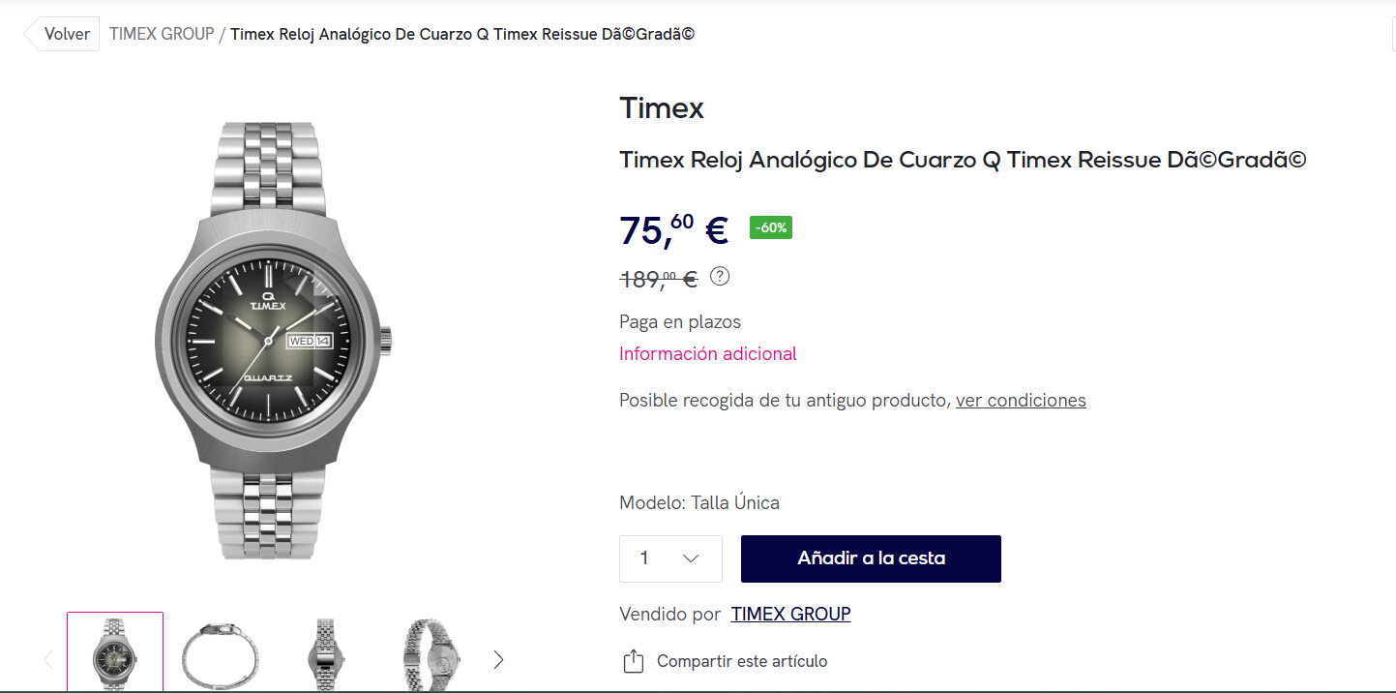Select the front view watch thumbnail
The height and width of the screenshot is (693, 1396).
click(x=115, y=652)
